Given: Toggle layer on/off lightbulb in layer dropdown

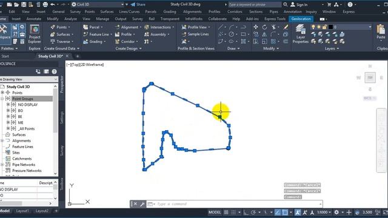Looking at the screenshot, I should tap(313, 27).
